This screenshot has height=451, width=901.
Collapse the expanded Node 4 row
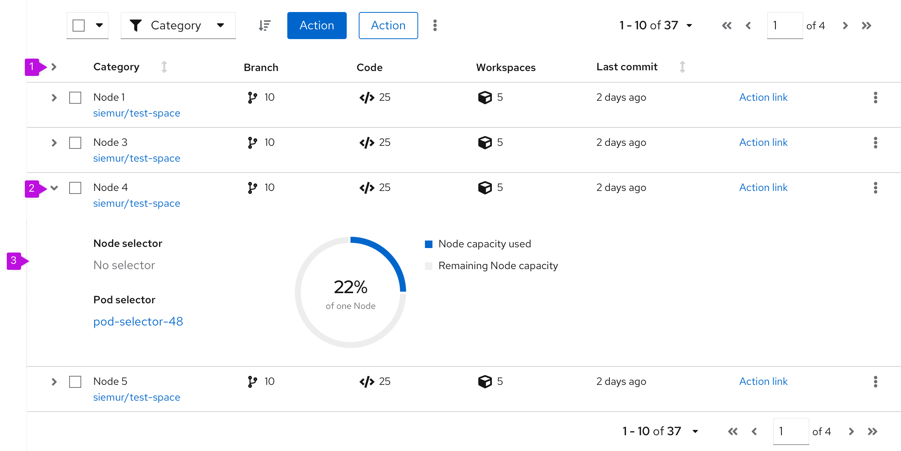(x=54, y=188)
